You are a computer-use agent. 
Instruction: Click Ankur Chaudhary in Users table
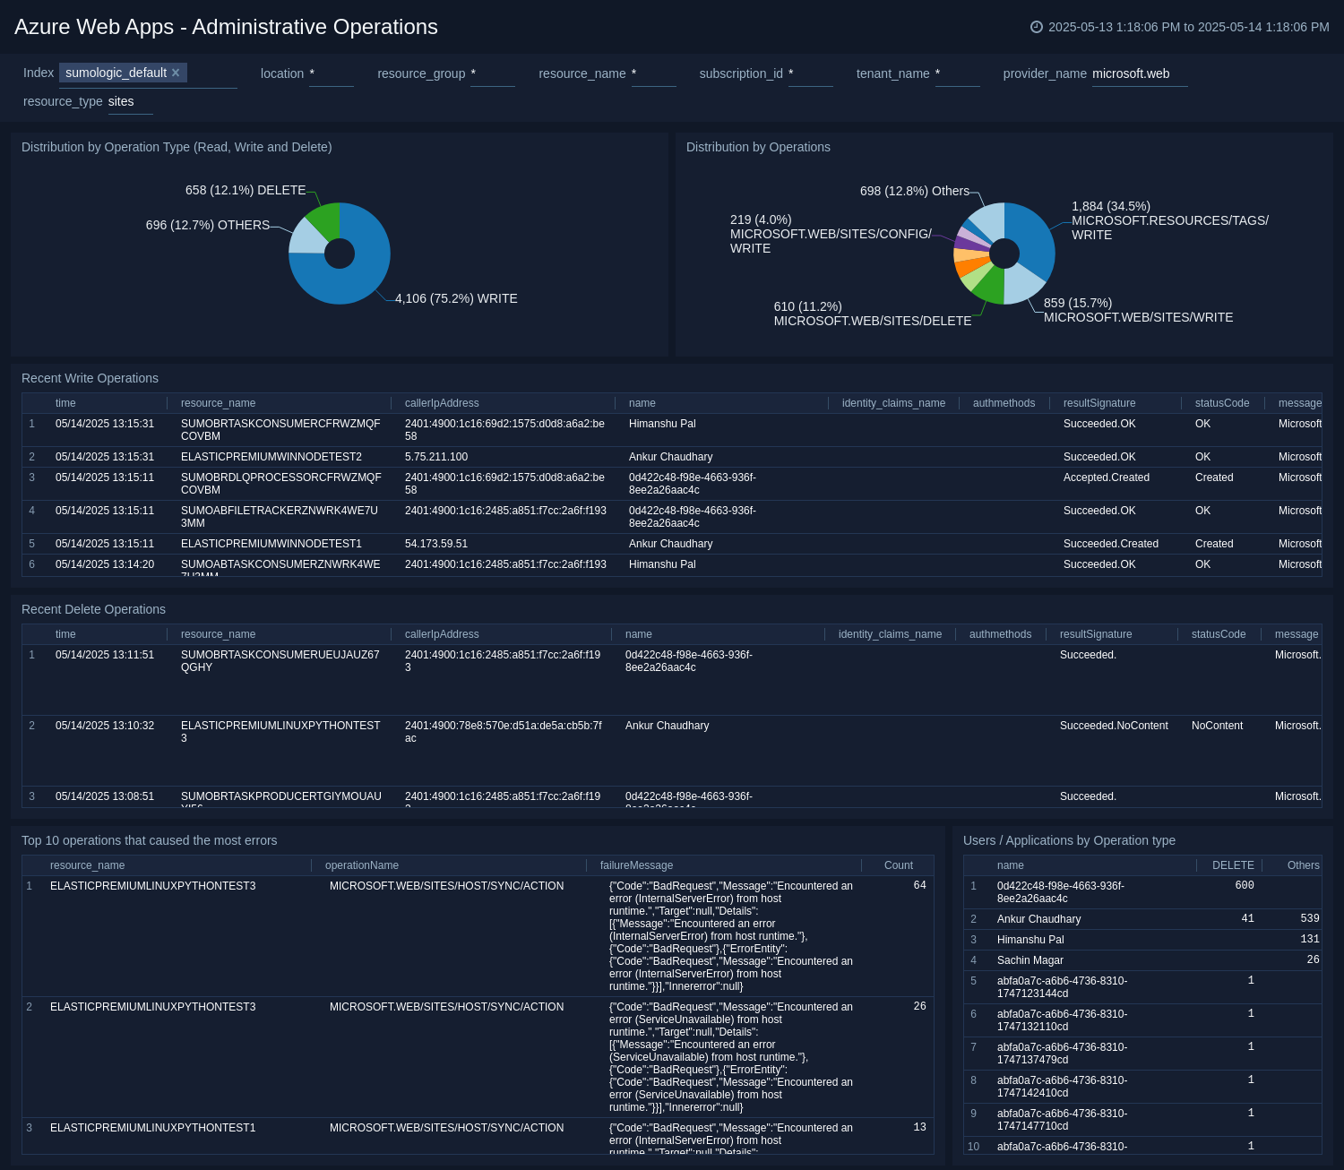(x=1039, y=919)
